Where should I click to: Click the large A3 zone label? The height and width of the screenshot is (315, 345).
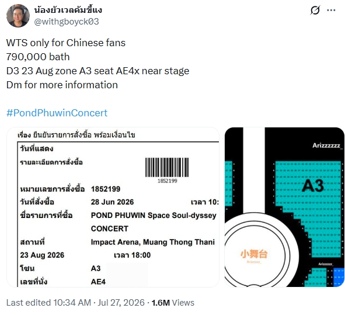(x=312, y=185)
